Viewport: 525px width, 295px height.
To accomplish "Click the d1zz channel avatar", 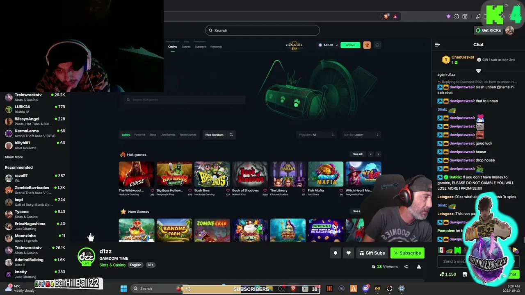I will coord(87,256).
